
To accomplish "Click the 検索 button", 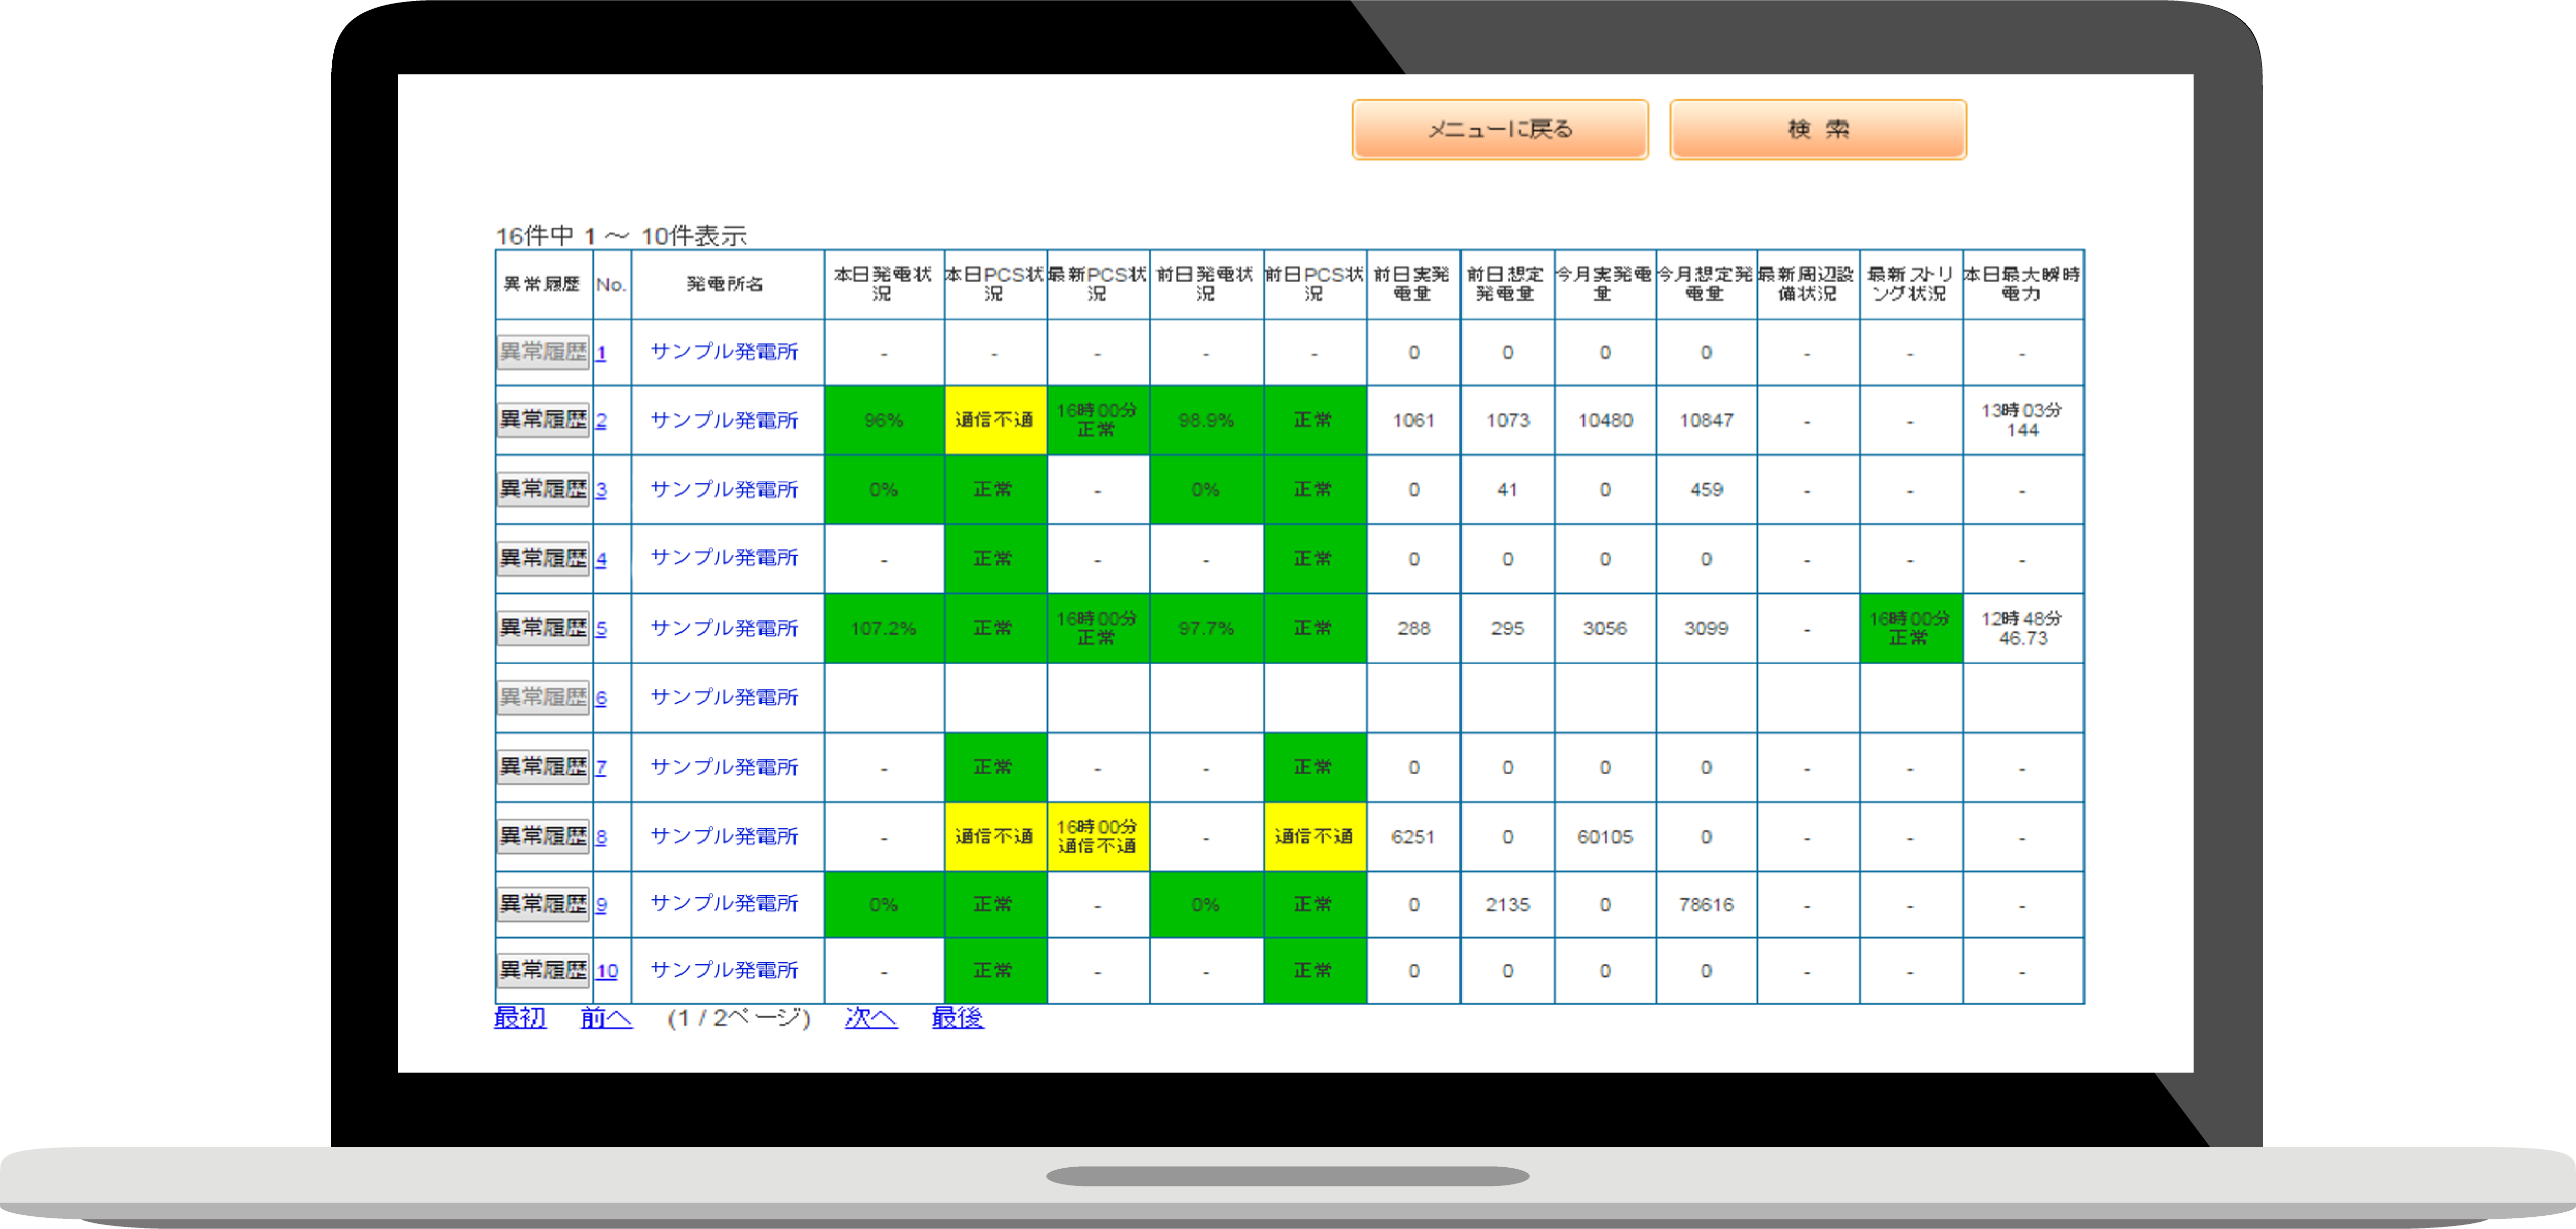I will point(1817,129).
